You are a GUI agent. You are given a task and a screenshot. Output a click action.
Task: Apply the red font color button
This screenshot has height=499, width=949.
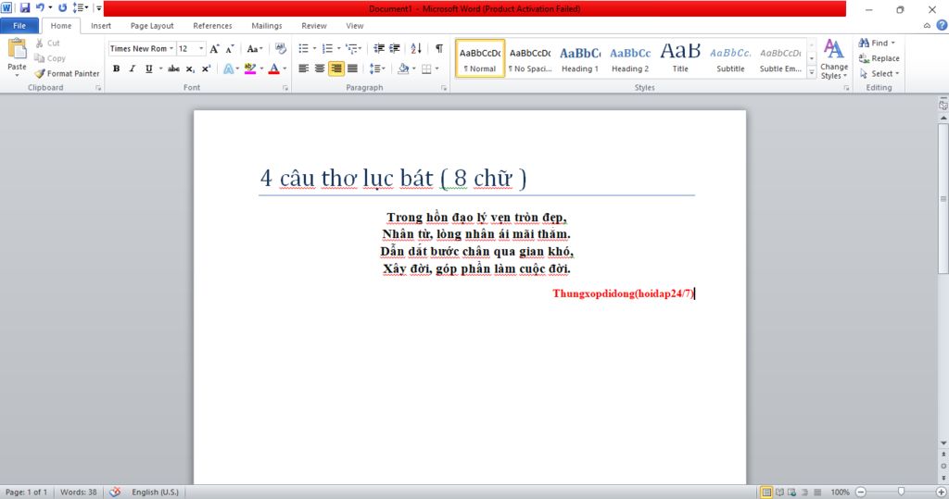[x=273, y=69]
